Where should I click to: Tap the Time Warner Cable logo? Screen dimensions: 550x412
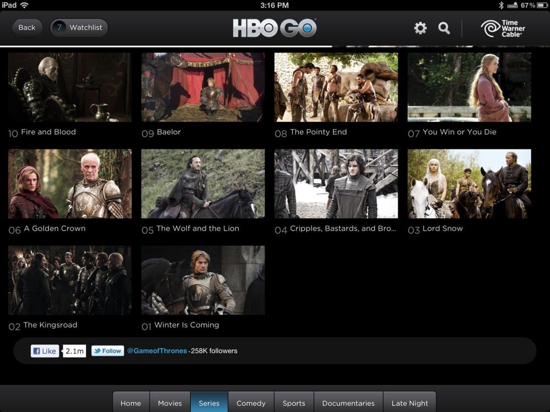tap(503, 29)
